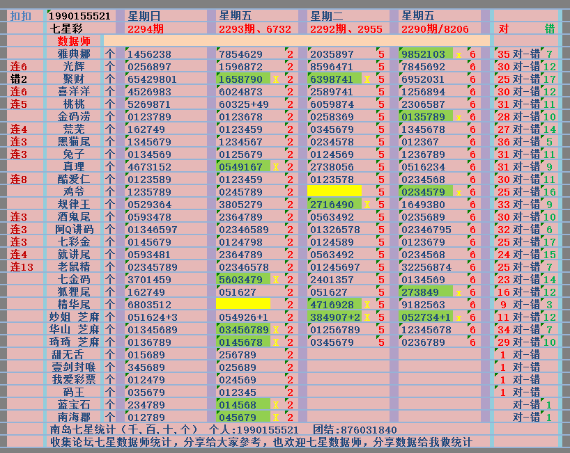Select the 老鼠精 name cell
This screenshot has height=453, width=570.
74,267
